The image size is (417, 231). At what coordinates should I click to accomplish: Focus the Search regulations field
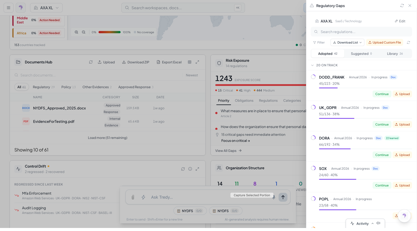[361, 32]
